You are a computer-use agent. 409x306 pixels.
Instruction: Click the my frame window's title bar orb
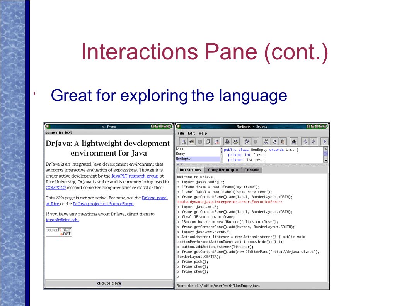coord(48,126)
